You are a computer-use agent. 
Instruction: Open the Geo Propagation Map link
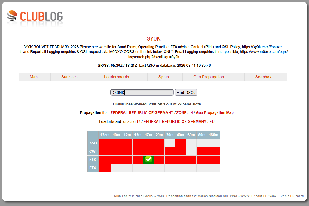tap(215, 113)
